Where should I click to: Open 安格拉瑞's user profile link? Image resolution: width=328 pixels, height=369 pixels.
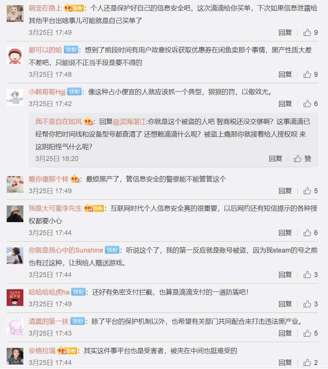(42, 351)
